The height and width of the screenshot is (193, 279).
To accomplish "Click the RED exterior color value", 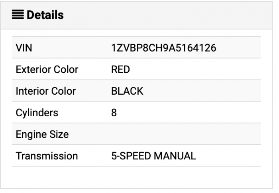I will tap(120, 70).
